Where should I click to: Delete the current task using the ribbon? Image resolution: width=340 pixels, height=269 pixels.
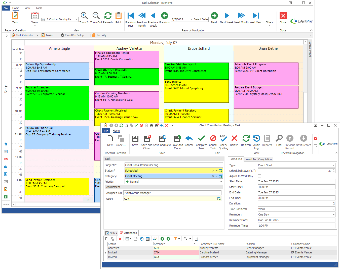pyautogui.click(x=234, y=141)
